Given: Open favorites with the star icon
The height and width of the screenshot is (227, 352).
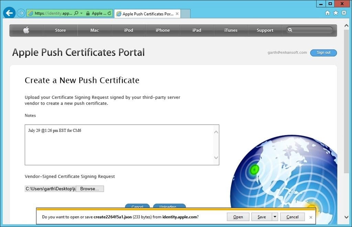Looking at the screenshot, I should 335,13.
